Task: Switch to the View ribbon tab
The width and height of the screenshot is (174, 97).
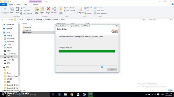Action: [x=25, y=4]
